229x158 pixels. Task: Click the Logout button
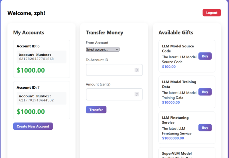click(x=212, y=12)
